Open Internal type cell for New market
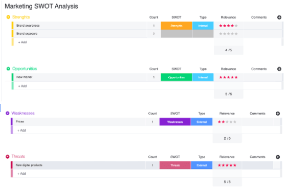Screen dimensions: 287x189 [x=203, y=77]
